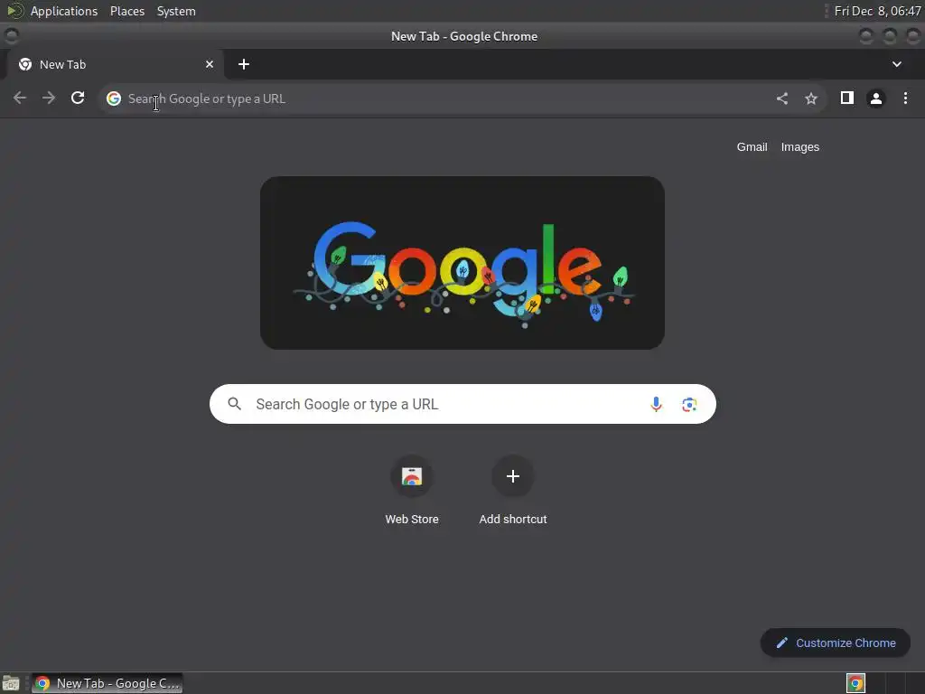
Task: Go forward using the forward arrow
Action: pos(49,98)
